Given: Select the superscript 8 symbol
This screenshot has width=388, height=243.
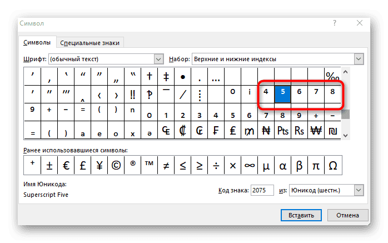Looking at the screenshot, I should point(332,95).
